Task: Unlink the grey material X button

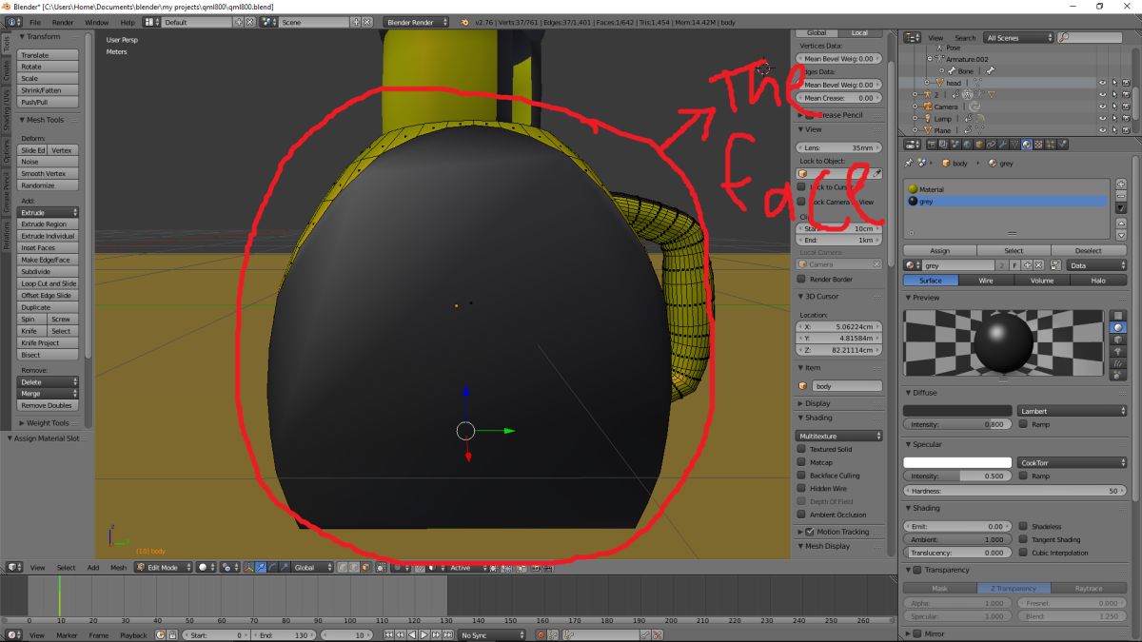Action: [x=1038, y=265]
